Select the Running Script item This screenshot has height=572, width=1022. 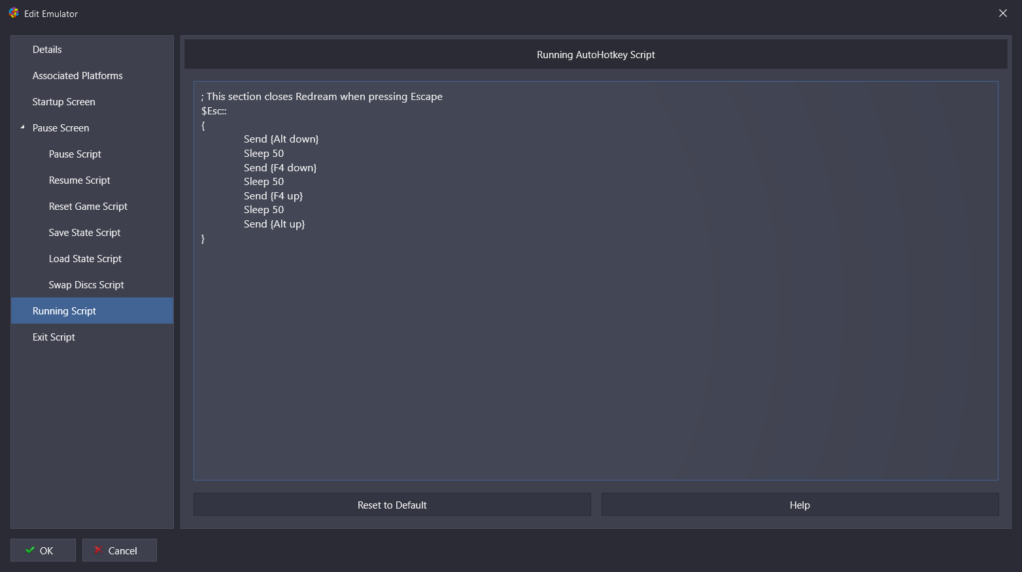click(x=92, y=311)
